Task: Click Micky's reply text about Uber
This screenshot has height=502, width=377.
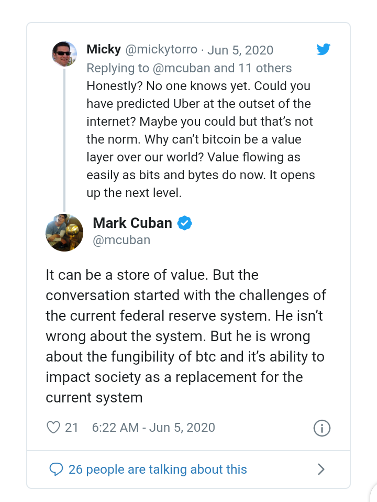Action: point(201,139)
